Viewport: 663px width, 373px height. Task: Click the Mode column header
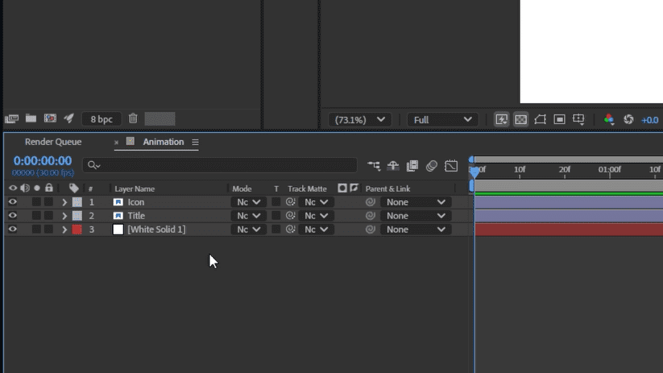(242, 189)
